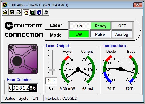Click the laser power slider handle

coord(52,70)
